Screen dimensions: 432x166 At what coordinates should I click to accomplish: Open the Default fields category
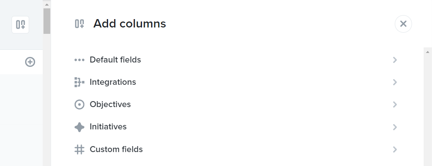[x=237, y=60]
